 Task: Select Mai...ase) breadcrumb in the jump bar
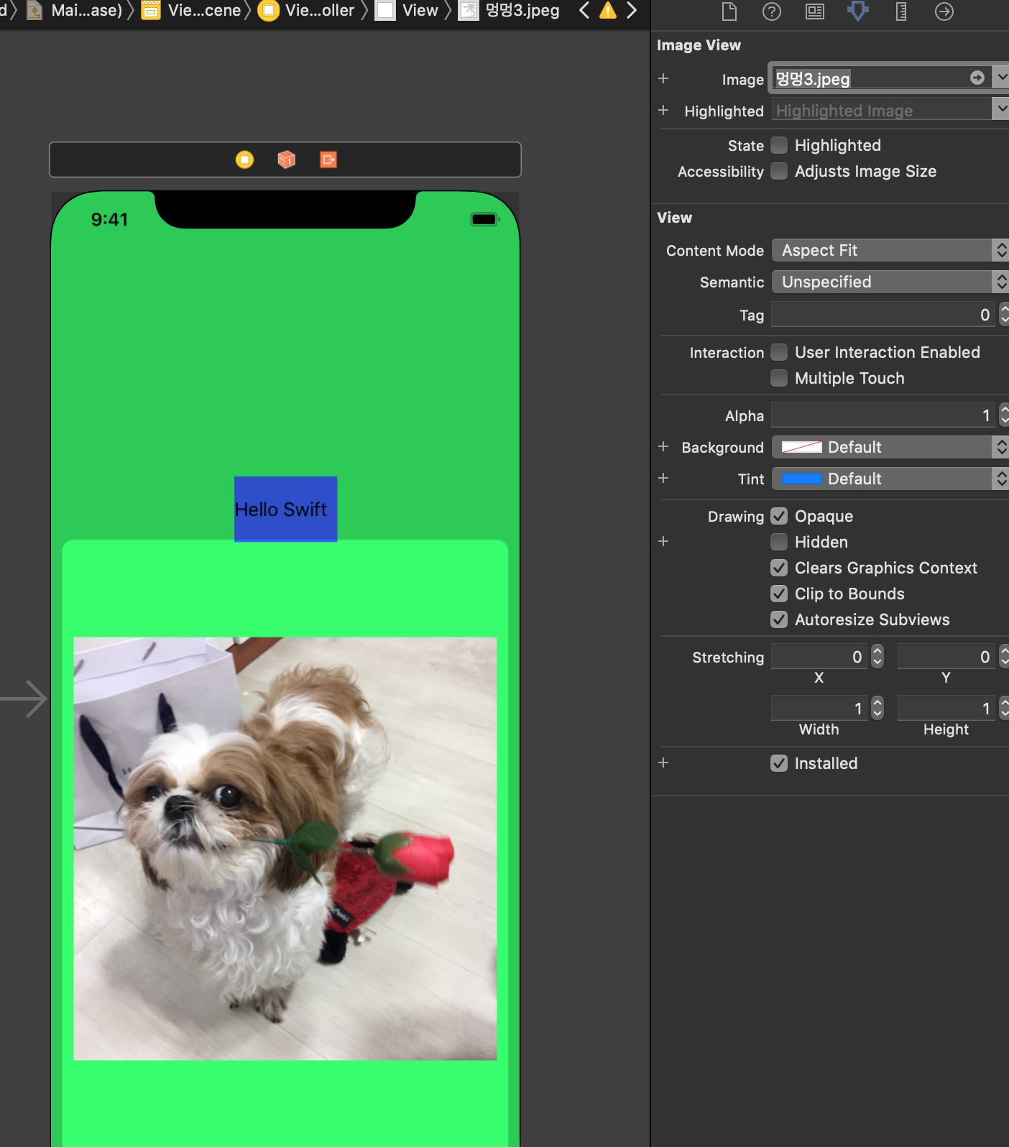click(x=75, y=10)
